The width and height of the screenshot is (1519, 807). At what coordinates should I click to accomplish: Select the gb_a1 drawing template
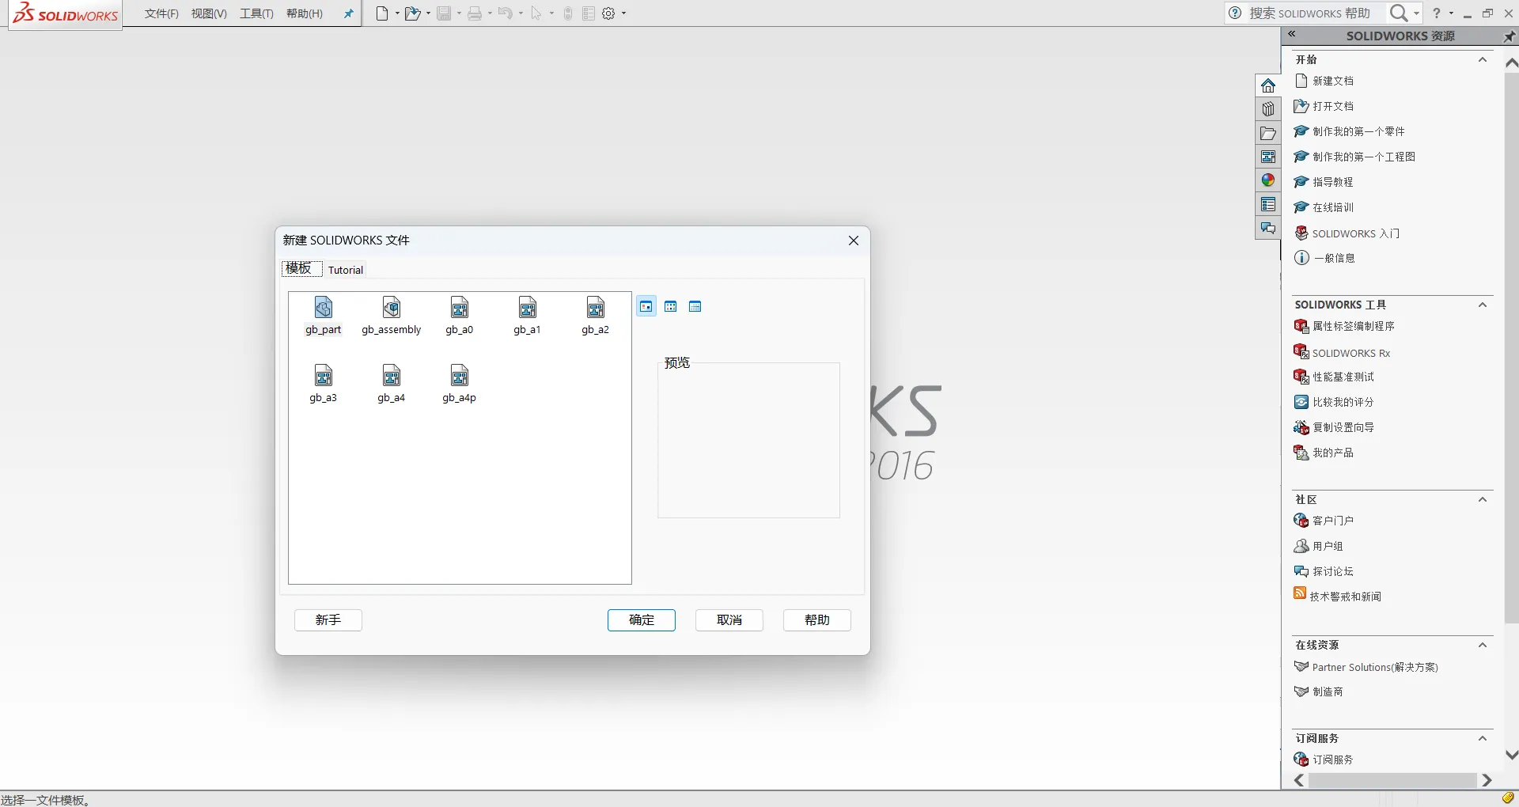tap(528, 316)
